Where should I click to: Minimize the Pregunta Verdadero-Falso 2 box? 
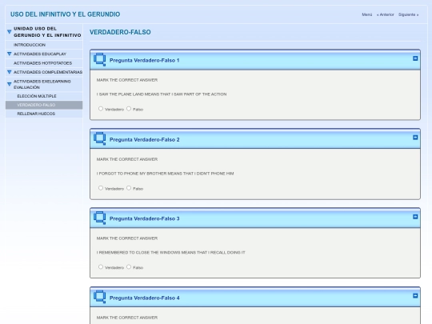coord(415,138)
